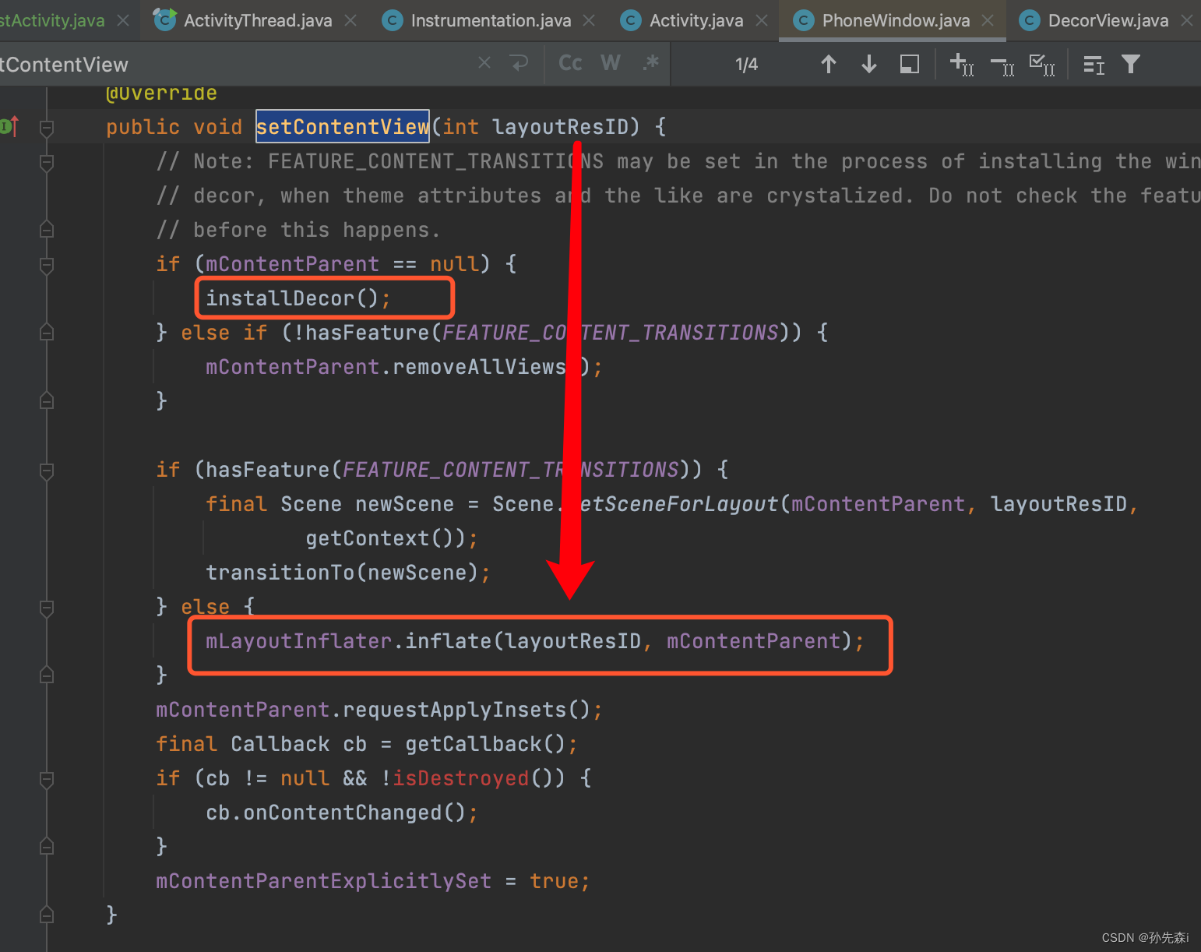Collapse the setContentView method fold
Viewport: 1201px width, 952px height.
point(47,128)
